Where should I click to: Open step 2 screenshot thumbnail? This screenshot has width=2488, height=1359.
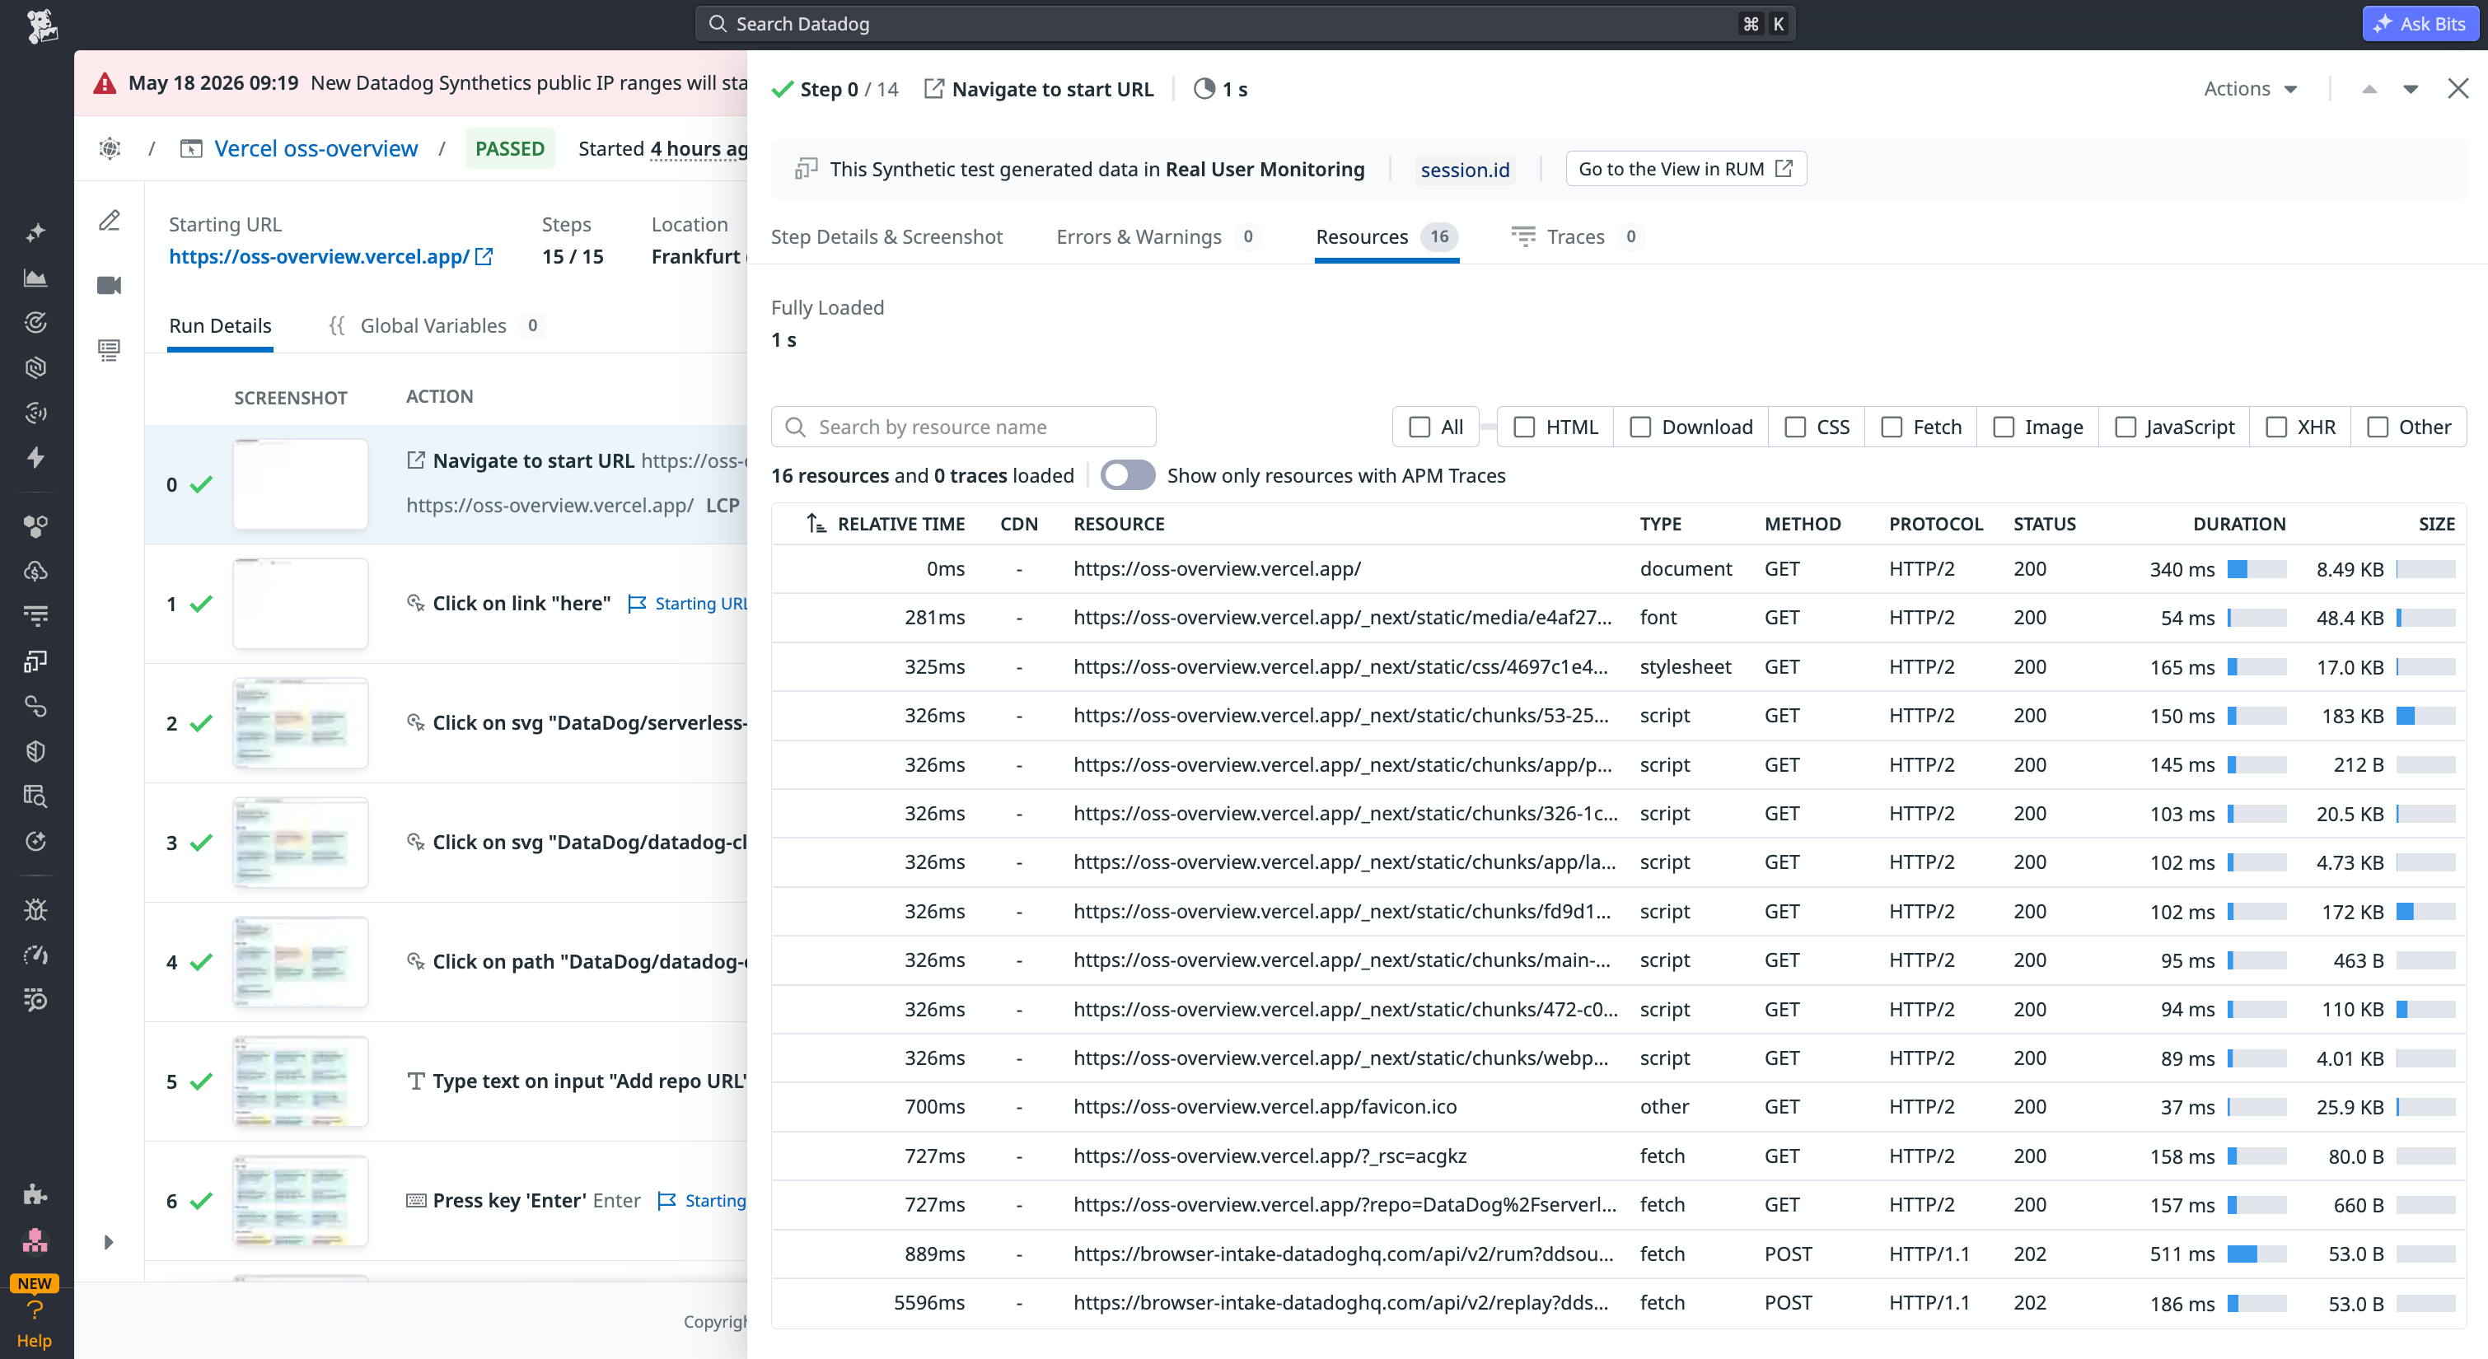[x=301, y=722]
